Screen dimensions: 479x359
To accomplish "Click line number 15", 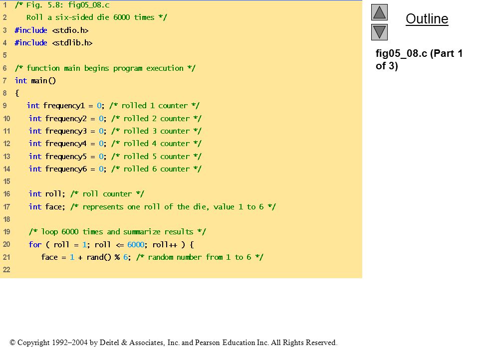I will click(x=6, y=181).
